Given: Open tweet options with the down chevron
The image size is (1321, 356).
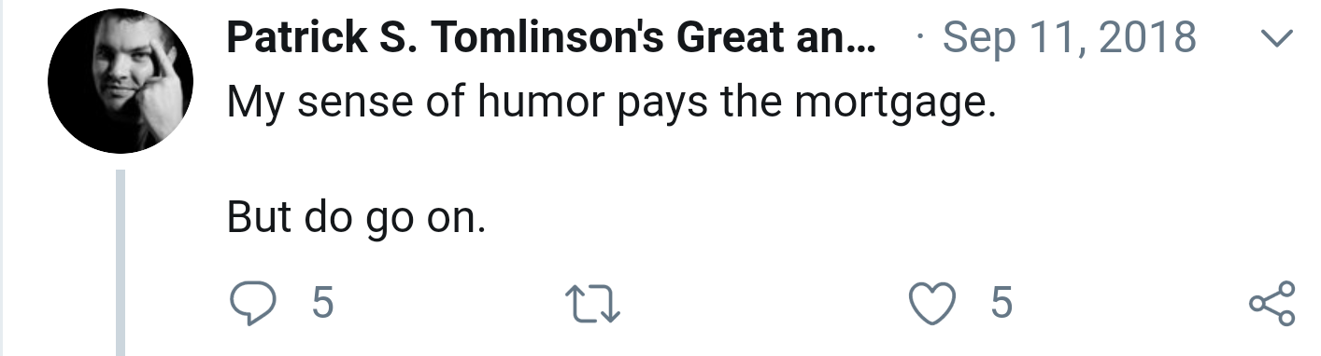Looking at the screenshot, I should click(x=1277, y=39).
